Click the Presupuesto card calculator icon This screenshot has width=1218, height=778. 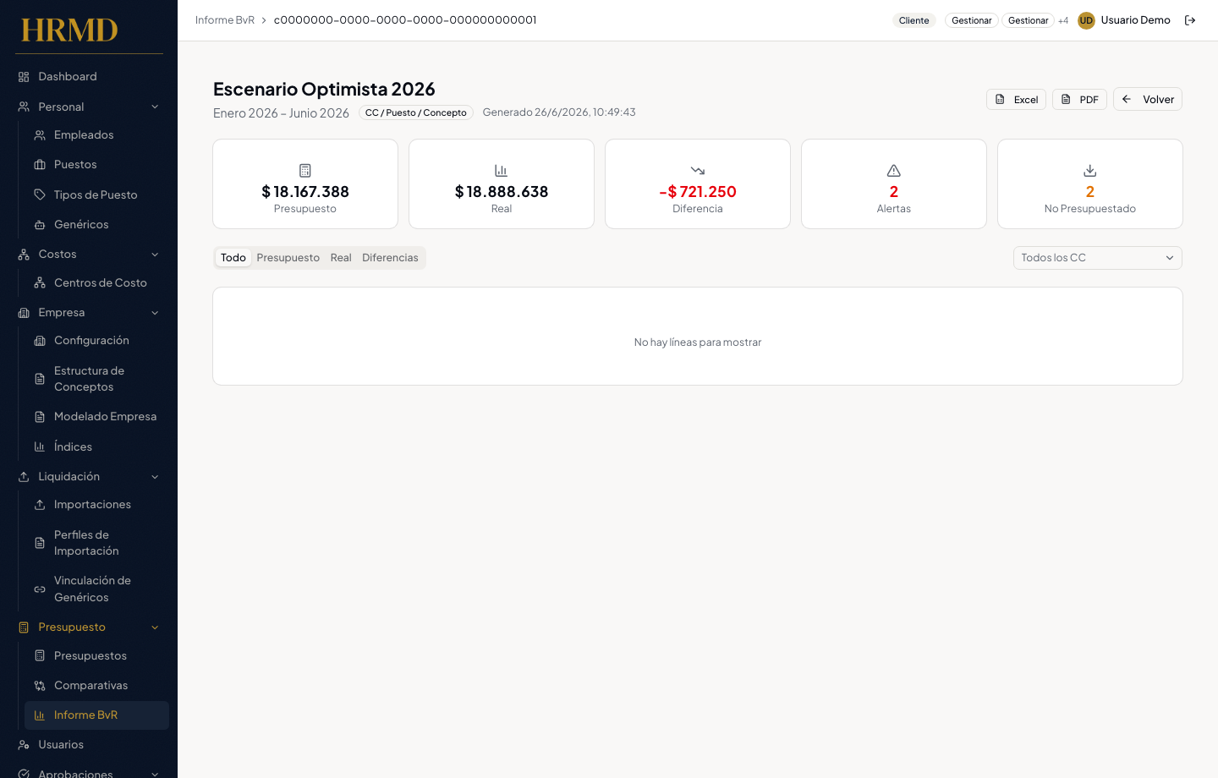pyautogui.click(x=305, y=171)
